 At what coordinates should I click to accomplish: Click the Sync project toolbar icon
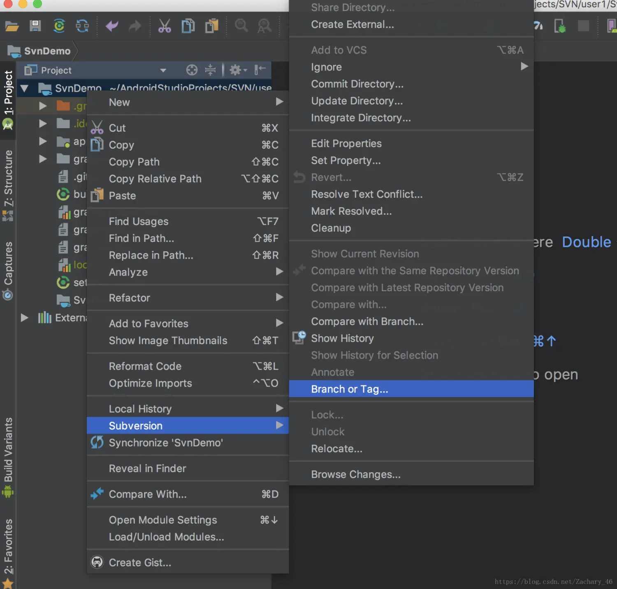coord(59,26)
